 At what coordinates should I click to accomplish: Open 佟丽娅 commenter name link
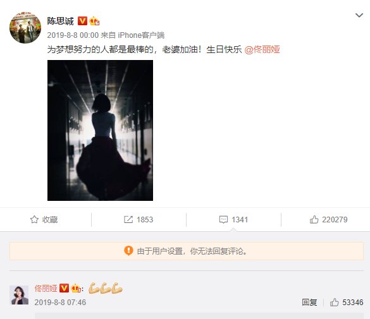46,288
